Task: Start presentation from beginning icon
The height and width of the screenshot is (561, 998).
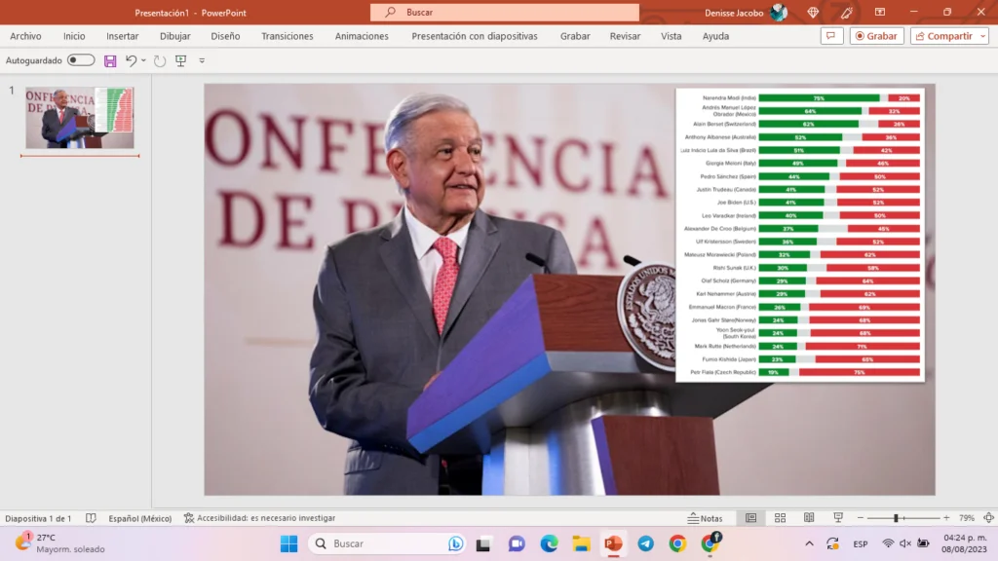Action: coord(180,60)
